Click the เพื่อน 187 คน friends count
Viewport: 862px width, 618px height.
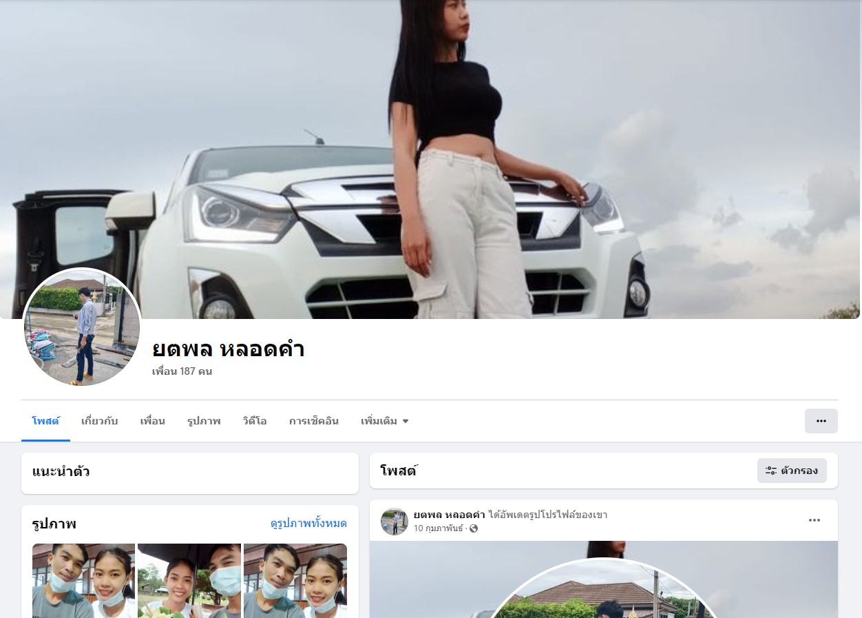point(182,371)
